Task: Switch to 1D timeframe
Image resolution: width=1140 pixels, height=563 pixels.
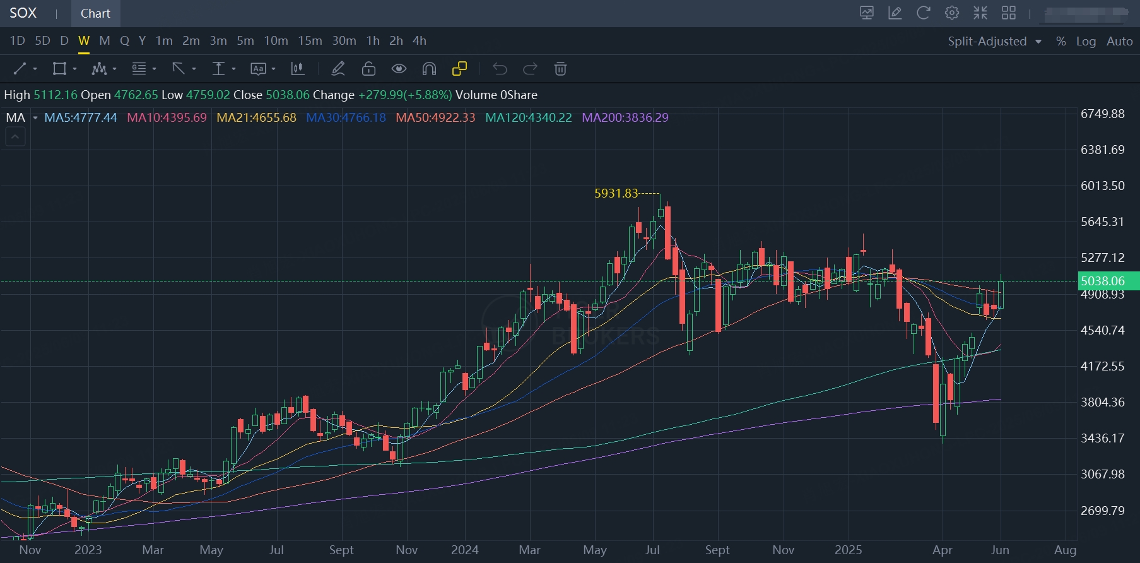Action: pyautogui.click(x=18, y=41)
